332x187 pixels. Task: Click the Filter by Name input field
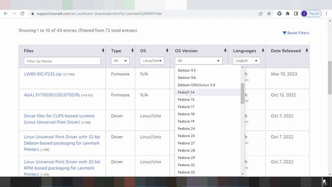pyautogui.click(x=62, y=61)
